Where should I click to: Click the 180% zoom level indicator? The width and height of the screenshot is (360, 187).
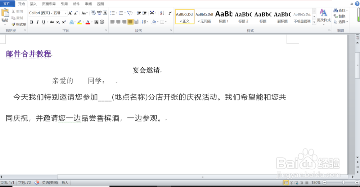tap(316, 183)
